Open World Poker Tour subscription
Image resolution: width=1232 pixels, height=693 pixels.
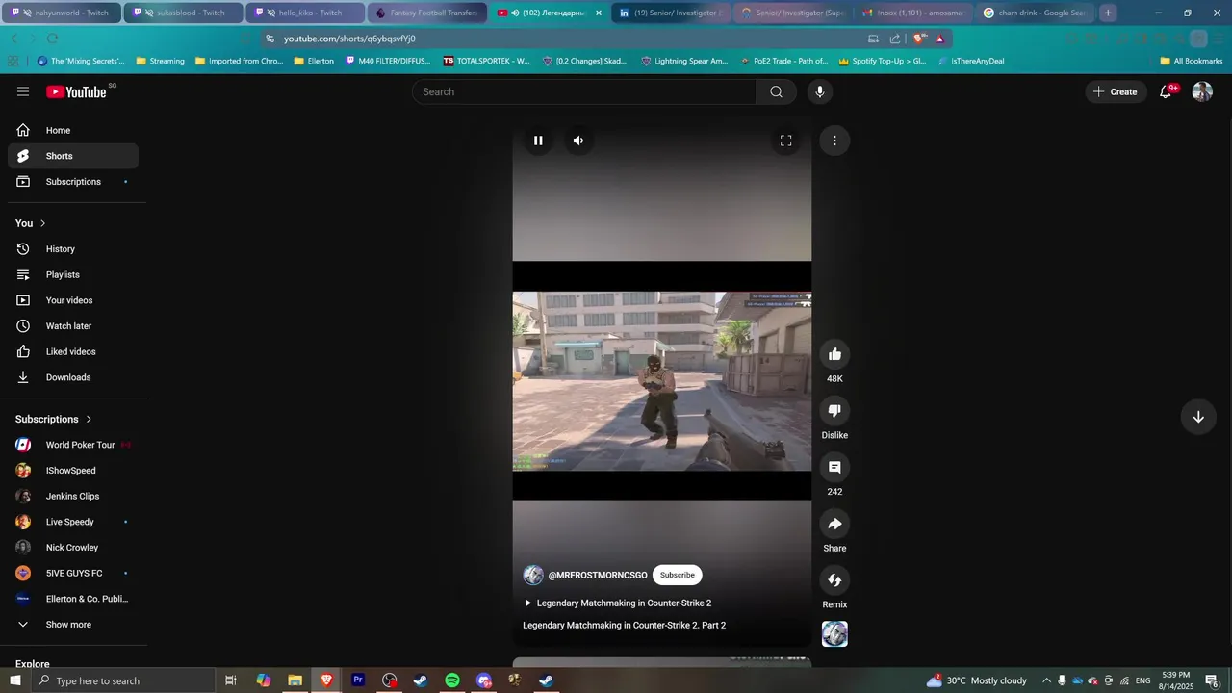pos(73,445)
